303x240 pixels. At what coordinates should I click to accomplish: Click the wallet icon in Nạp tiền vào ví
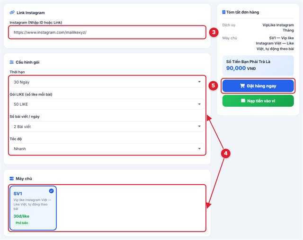pyautogui.click(x=243, y=101)
